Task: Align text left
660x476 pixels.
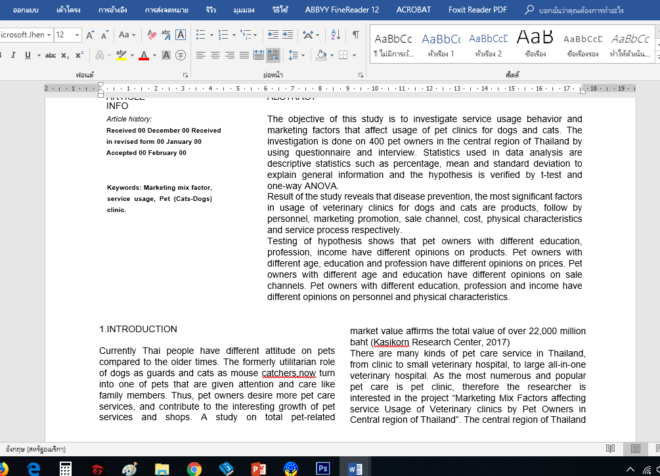Action: pyautogui.click(x=201, y=55)
